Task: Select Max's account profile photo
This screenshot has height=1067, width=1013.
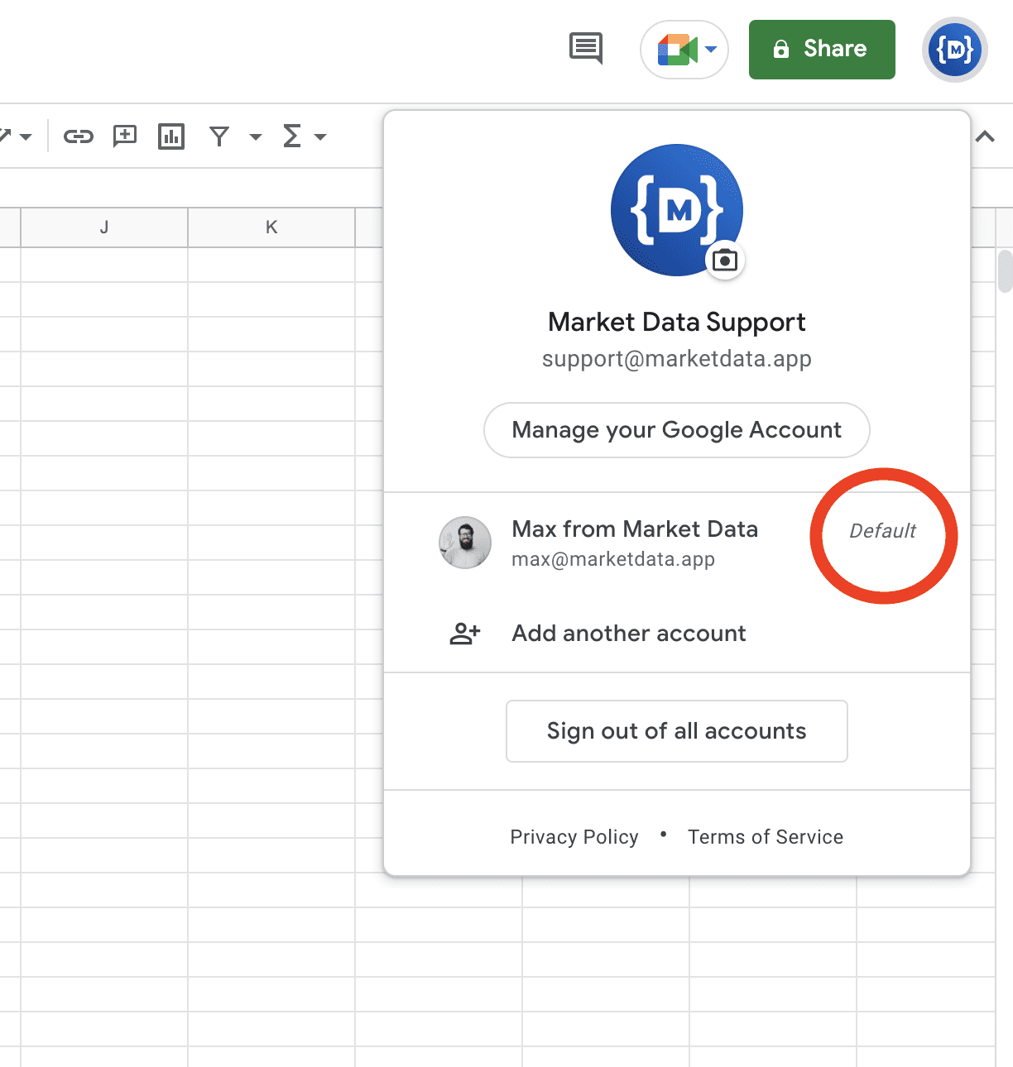Action: (464, 543)
